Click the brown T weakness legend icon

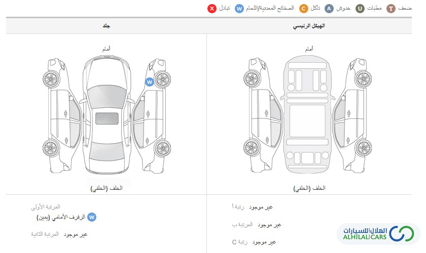click(x=391, y=9)
